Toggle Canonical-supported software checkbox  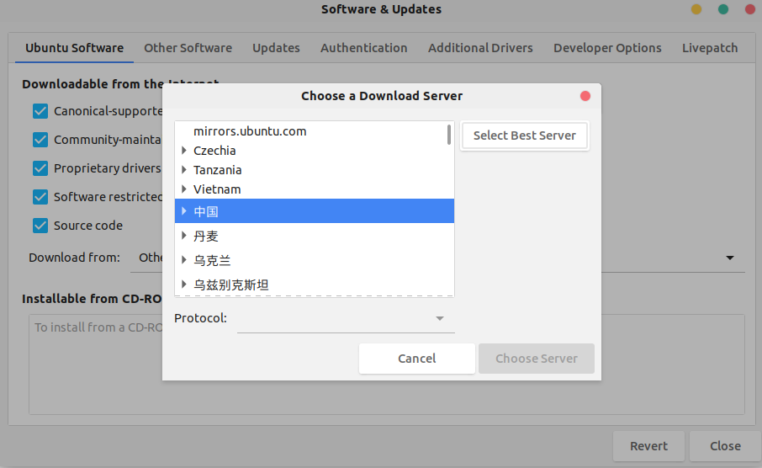pyautogui.click(x=40, y=111)
